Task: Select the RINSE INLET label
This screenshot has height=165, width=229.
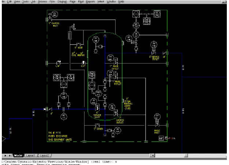Action: point(157,131)
